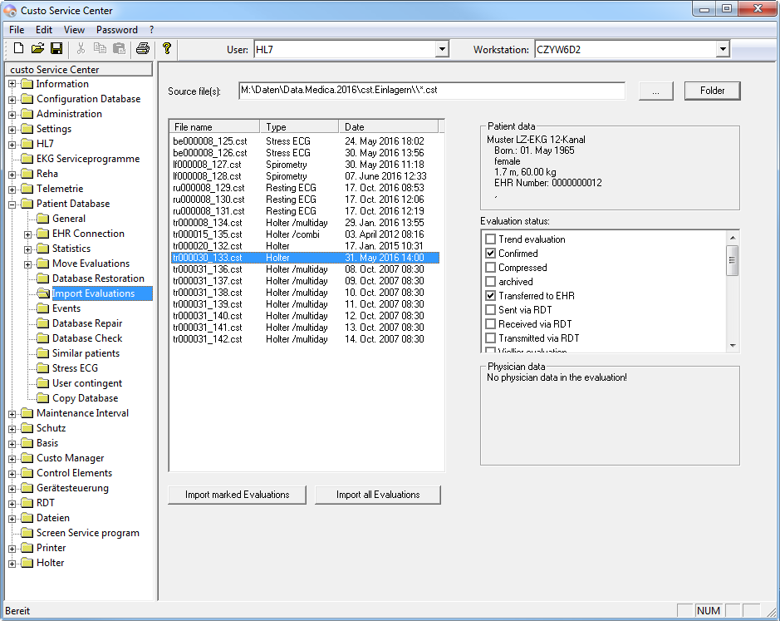
Task: Sort list by File name column header
Action: tap(215, 126)
